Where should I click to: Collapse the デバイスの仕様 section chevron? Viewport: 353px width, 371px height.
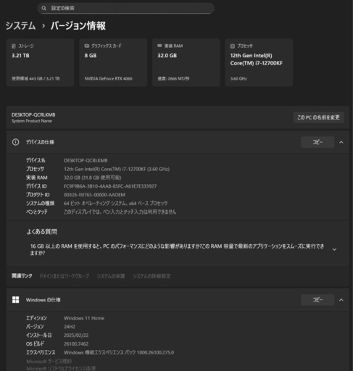[x=341, y=142]
